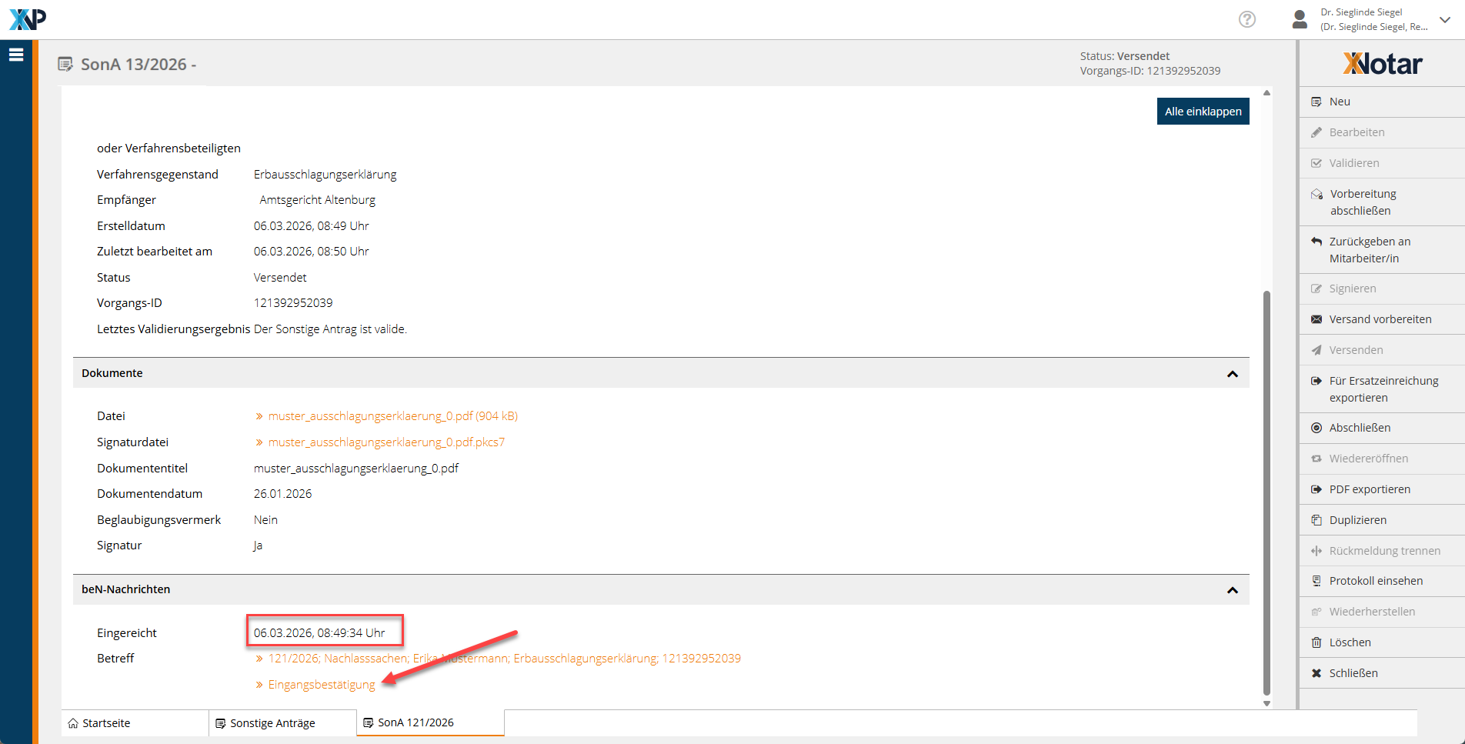Switch to the Sonstige Anträge tab

coord(272,723)
